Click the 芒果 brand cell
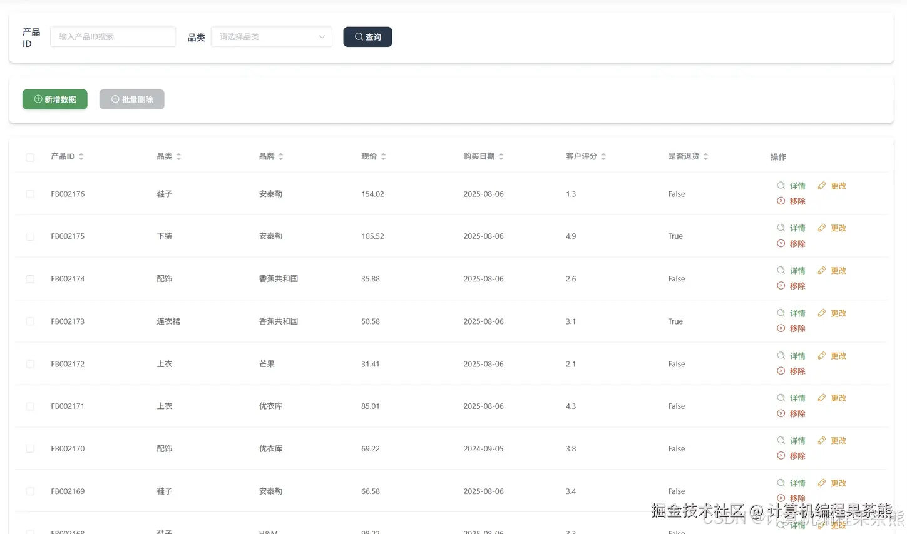Screen dimensions: 907x534 267,364
